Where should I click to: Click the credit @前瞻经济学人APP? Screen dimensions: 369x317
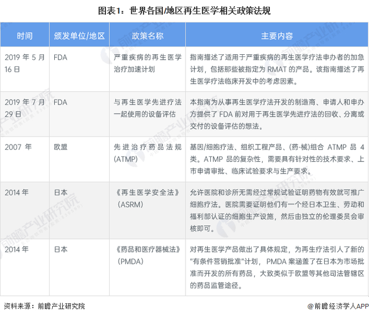coord(338,306)
